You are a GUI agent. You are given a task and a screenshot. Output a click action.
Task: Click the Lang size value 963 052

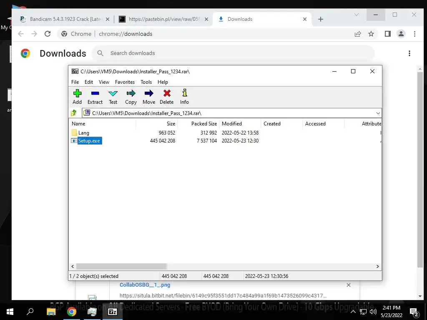(x=167, y=133)
